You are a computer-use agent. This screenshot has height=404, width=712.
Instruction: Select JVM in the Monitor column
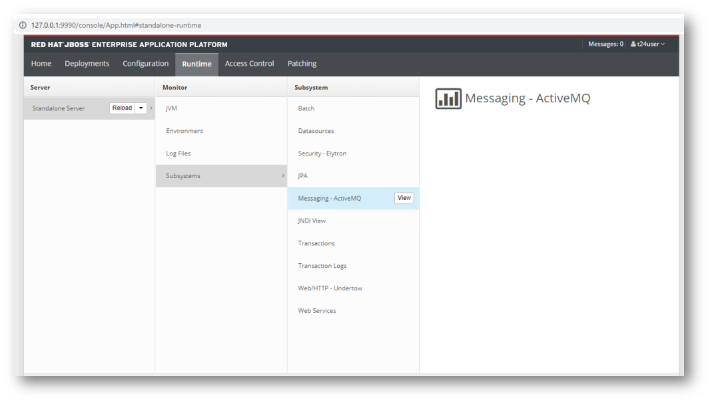(x=172, y=108)
